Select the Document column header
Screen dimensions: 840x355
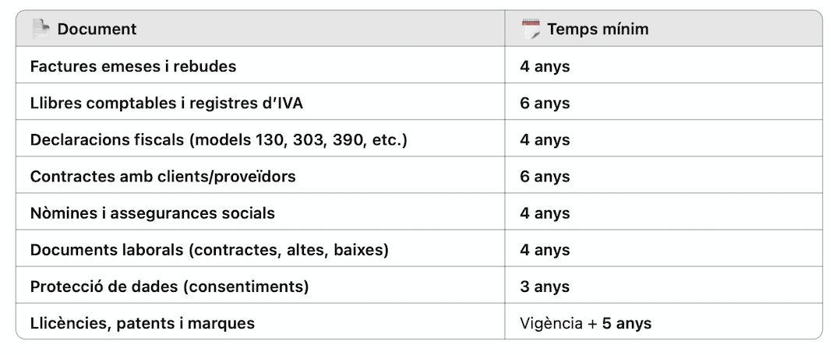[x=260, y=28]
